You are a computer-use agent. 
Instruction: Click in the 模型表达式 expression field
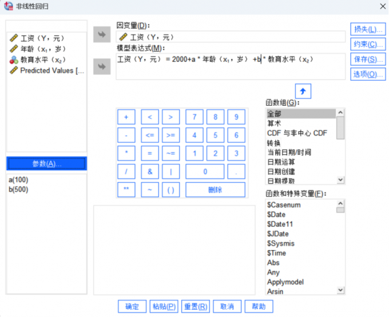[x=231, y=66]
